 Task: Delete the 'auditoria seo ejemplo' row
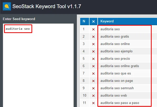tap(93, 51)
